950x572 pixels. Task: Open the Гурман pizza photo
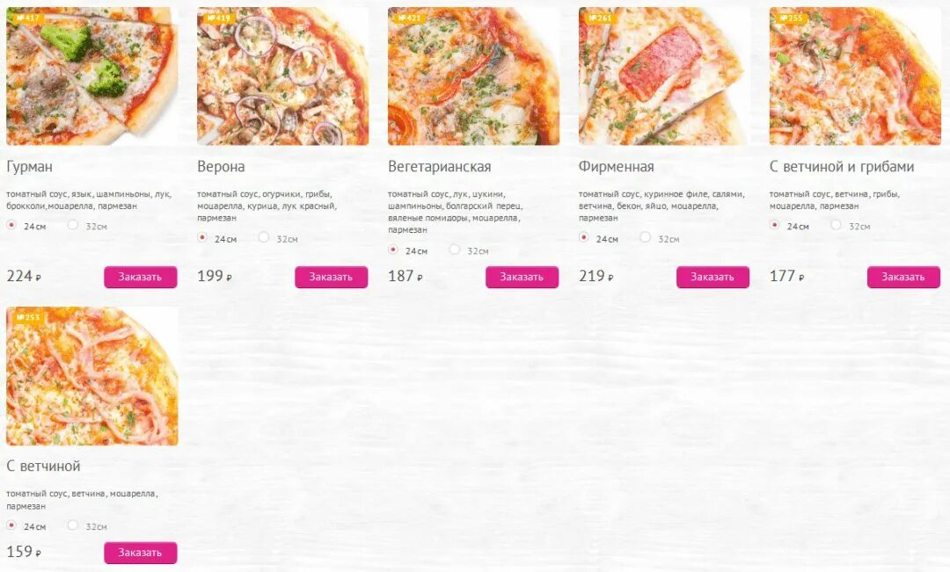[x=92, y=76]
